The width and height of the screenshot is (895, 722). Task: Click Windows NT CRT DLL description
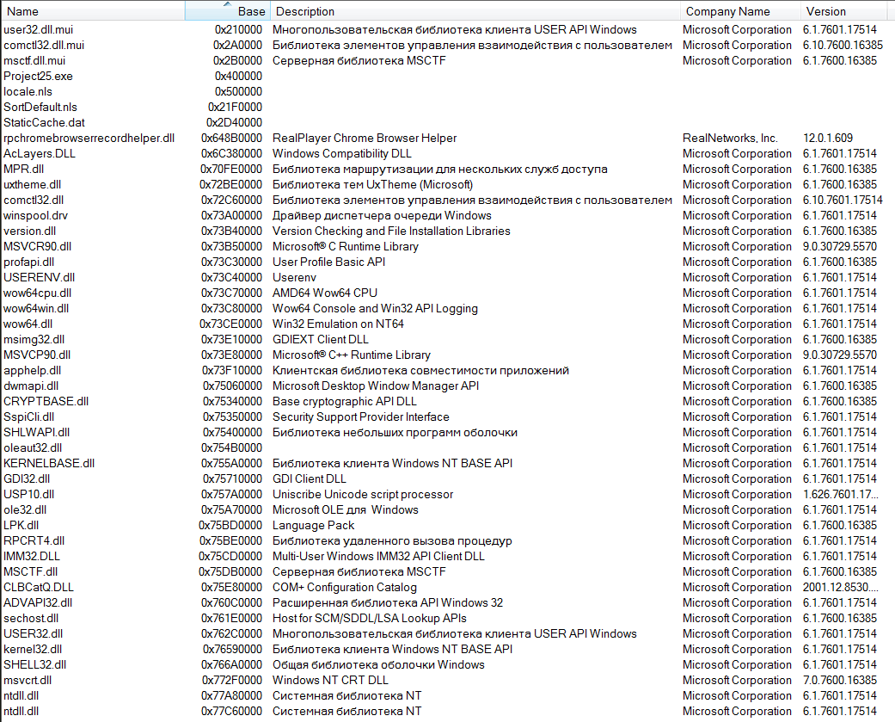[330, 681]
